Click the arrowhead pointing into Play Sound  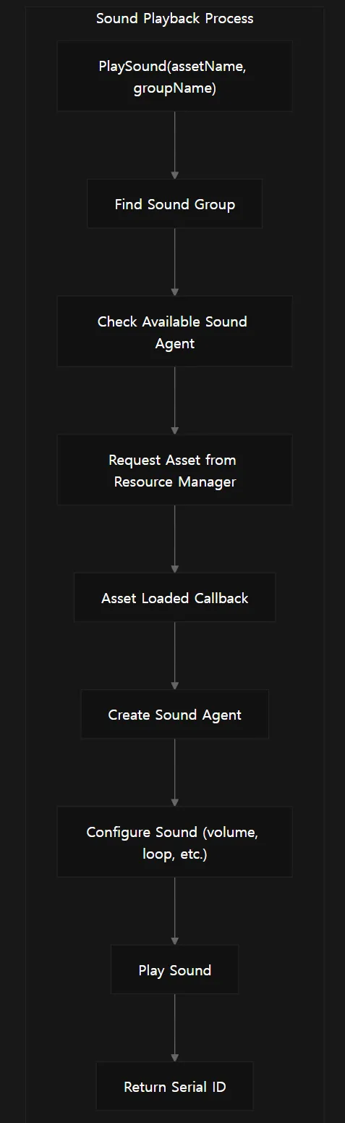174,941
